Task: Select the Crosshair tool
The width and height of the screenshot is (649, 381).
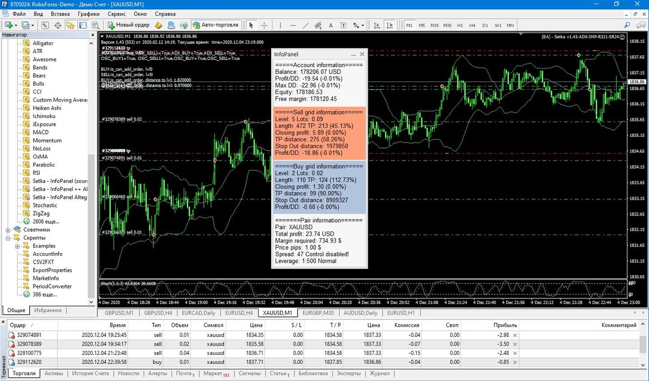Action: (264, 25)
